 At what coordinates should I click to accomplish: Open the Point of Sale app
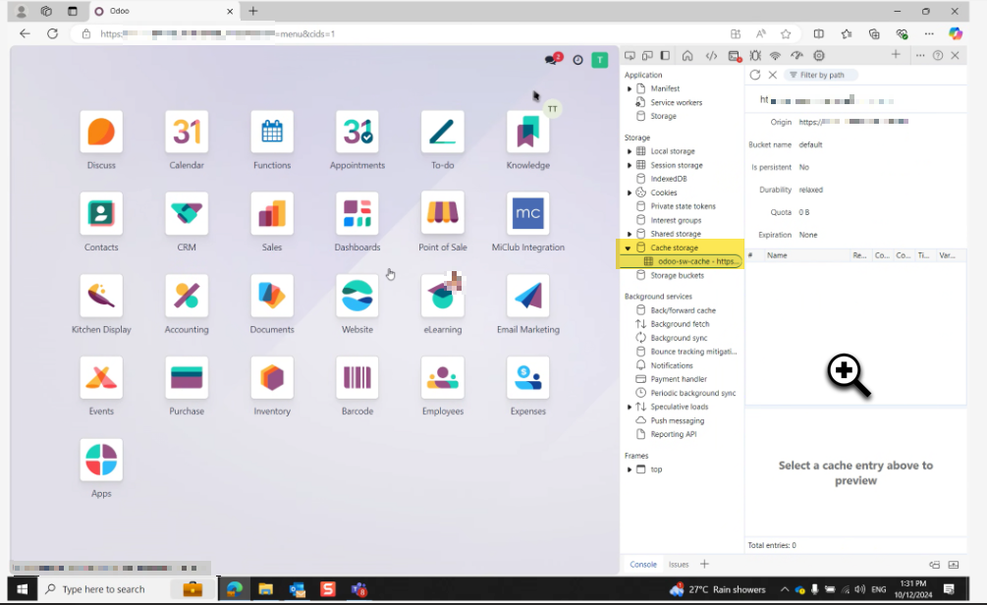(x=443, y=213)
